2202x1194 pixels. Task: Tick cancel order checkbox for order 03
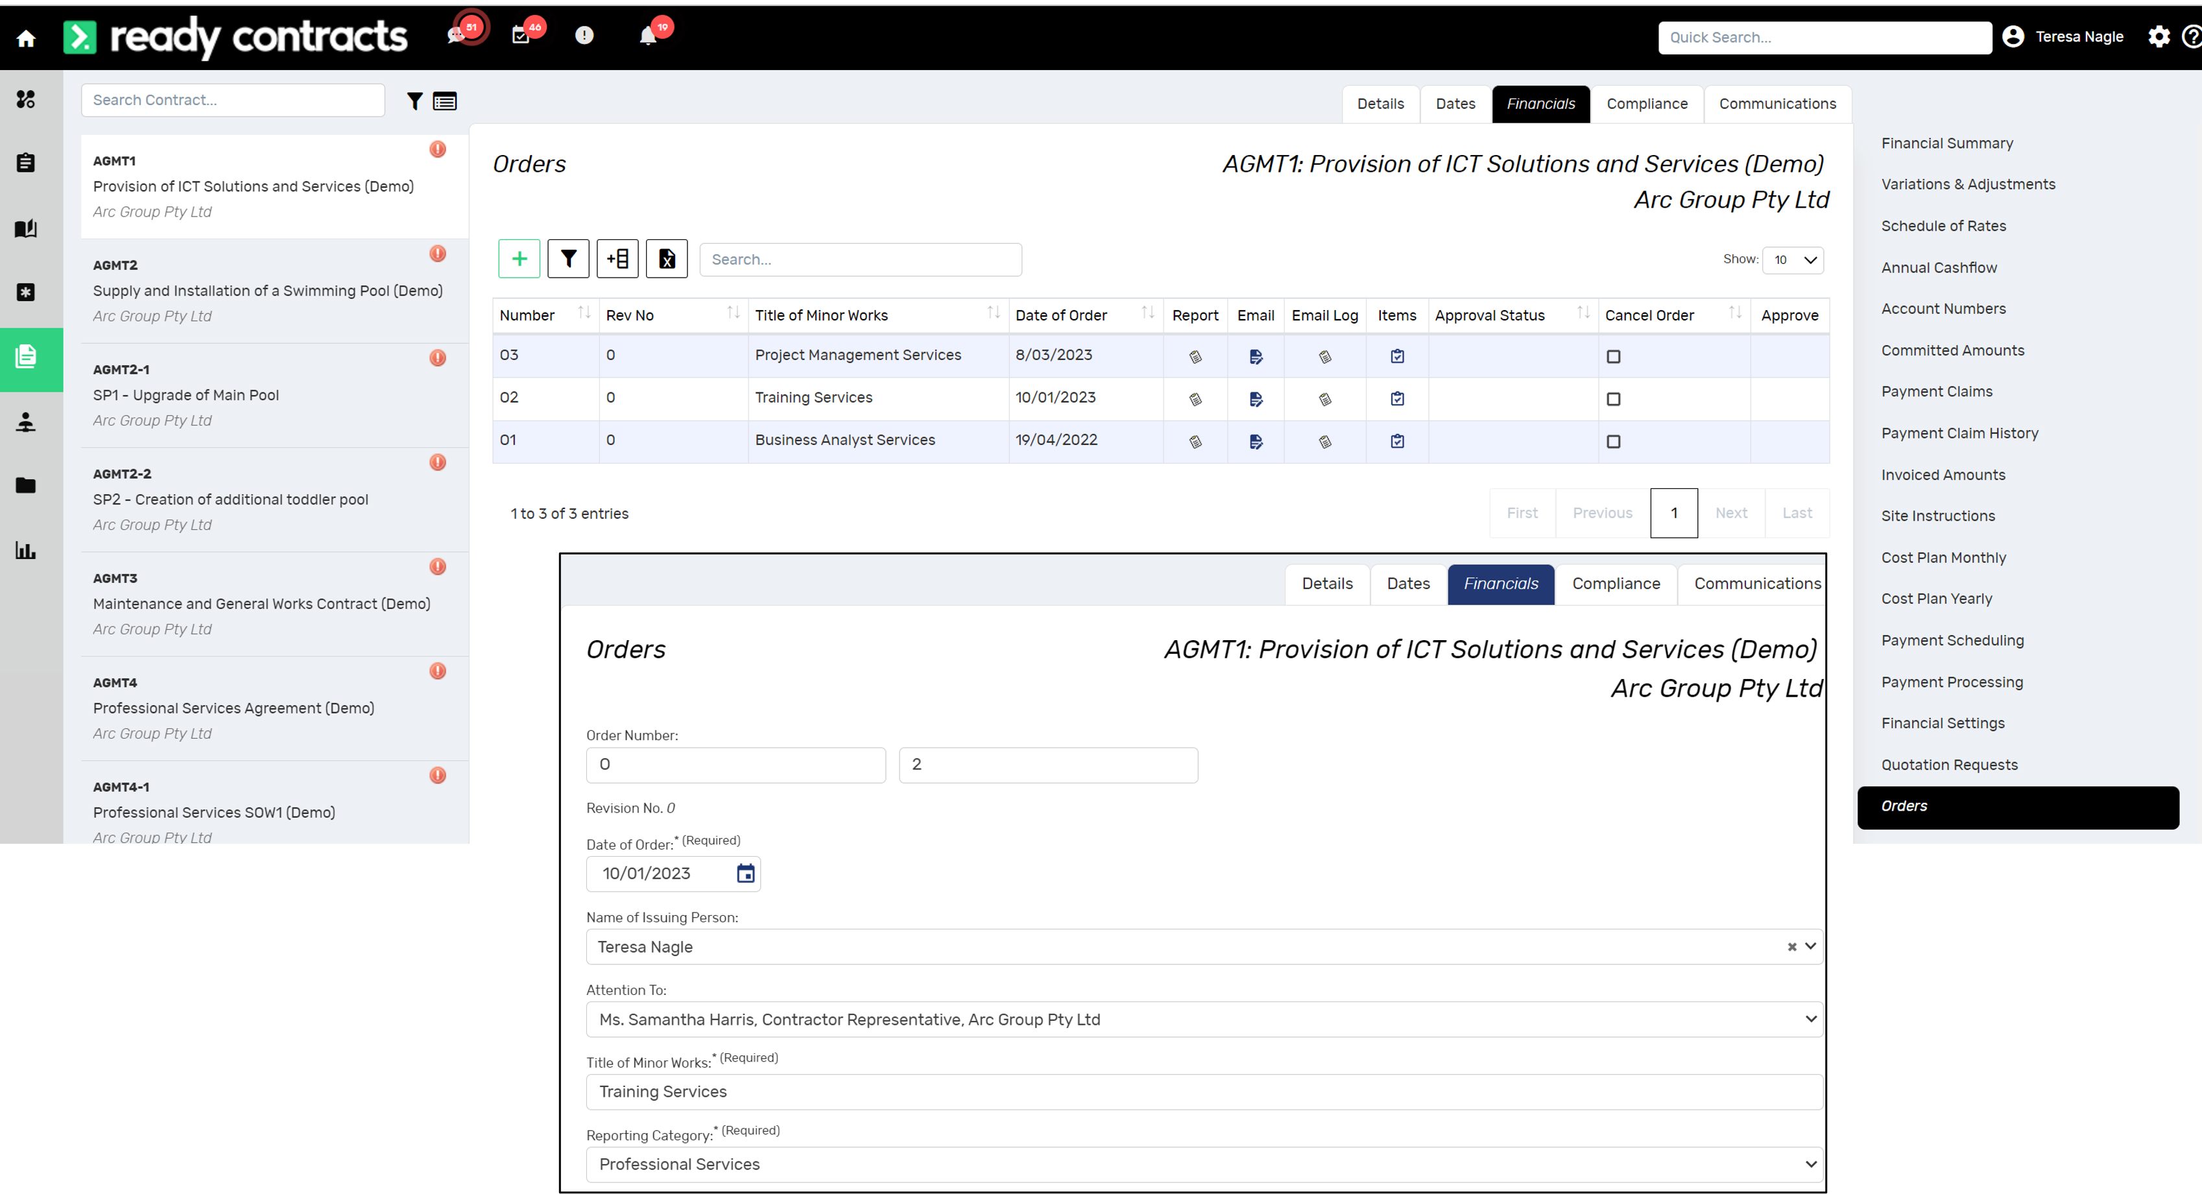tap(1613, 357)
